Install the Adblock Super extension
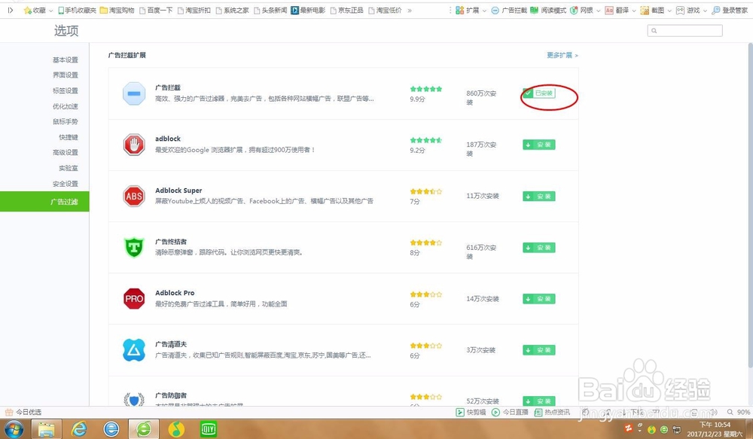The height and width of the screenshot is (439, 753). pyautogui.click(x=539, y=196)
